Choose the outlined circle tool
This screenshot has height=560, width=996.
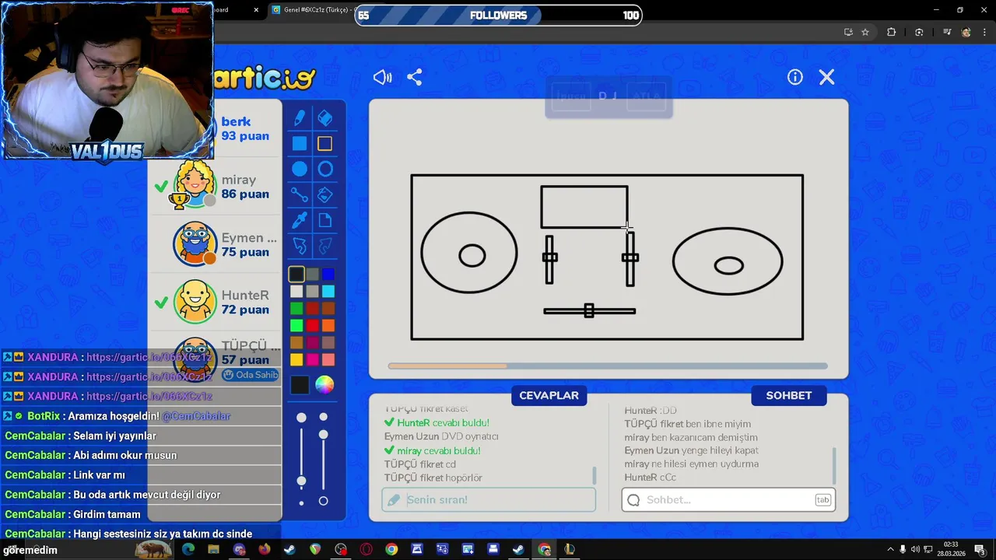click(325, 170)
